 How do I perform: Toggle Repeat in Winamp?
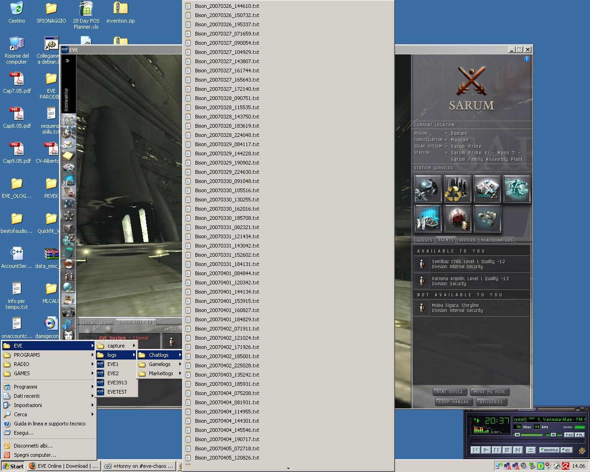[566, 450]
